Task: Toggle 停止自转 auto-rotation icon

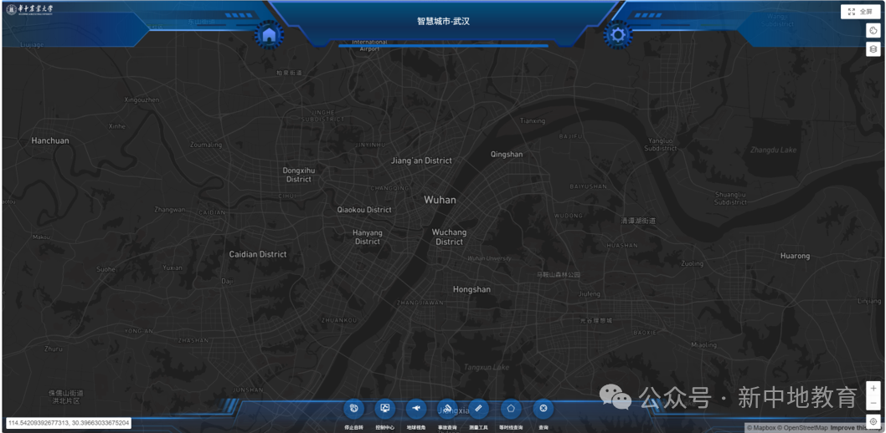Action: [x=353, y=408]
